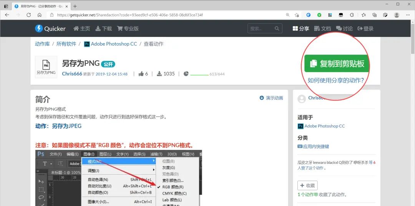Image resolution: width=415 pixels, height=206 pixels.
Task: Click the browser profile avatar
Action: click(x=397, y=15)
